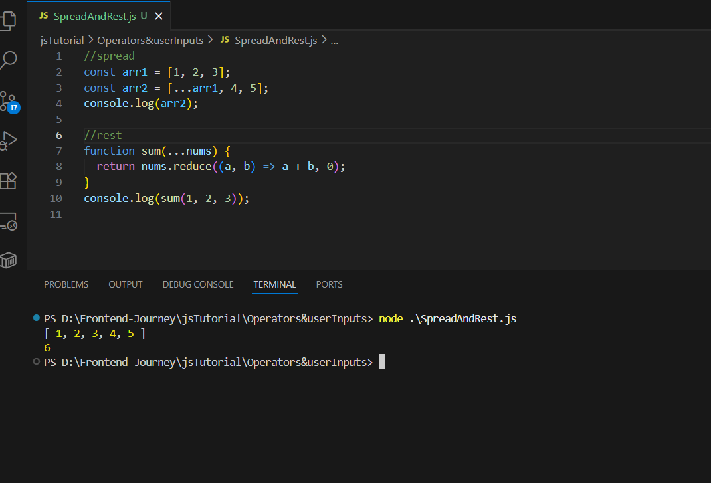The width and height of the screenshot is (711, 483).
Task: Switch to the OUTPUT panel tab
Action: (125, 284)
